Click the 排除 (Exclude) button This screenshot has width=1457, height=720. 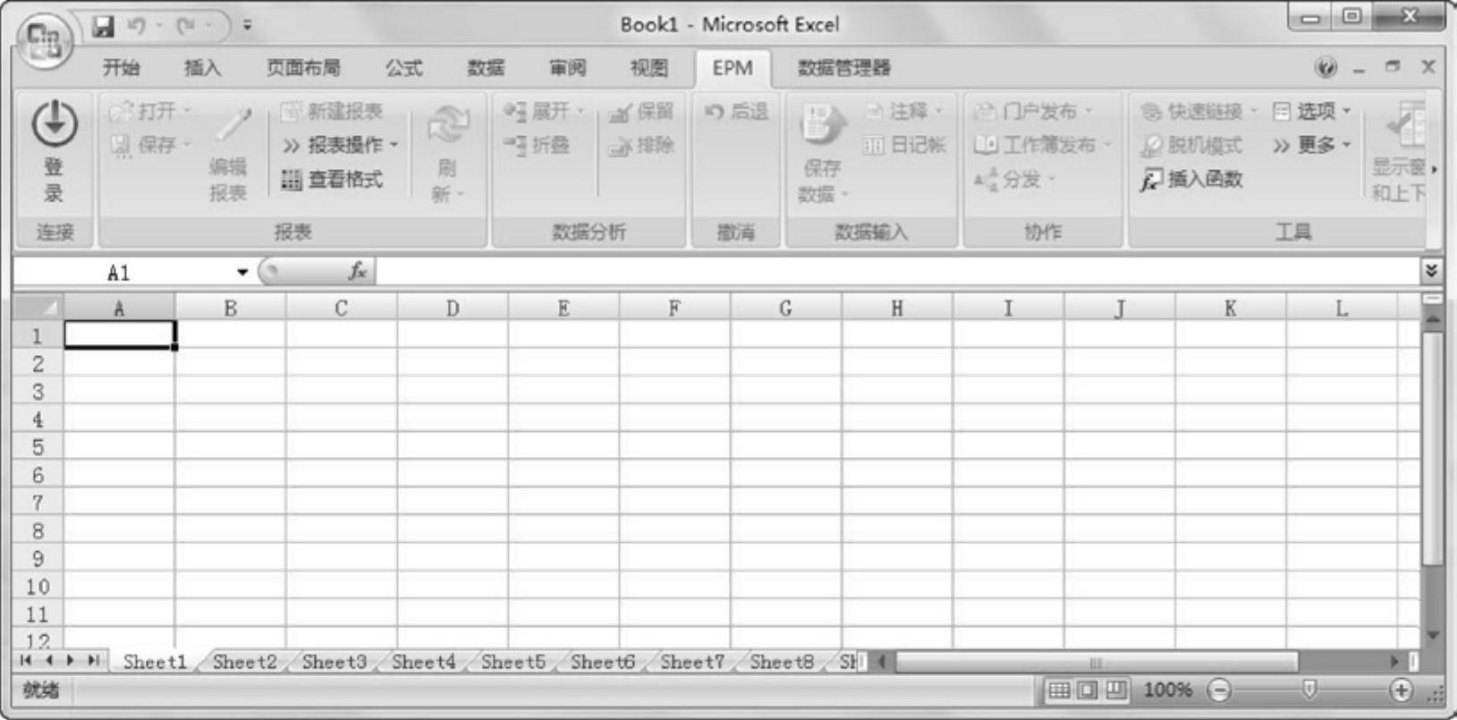641,145
